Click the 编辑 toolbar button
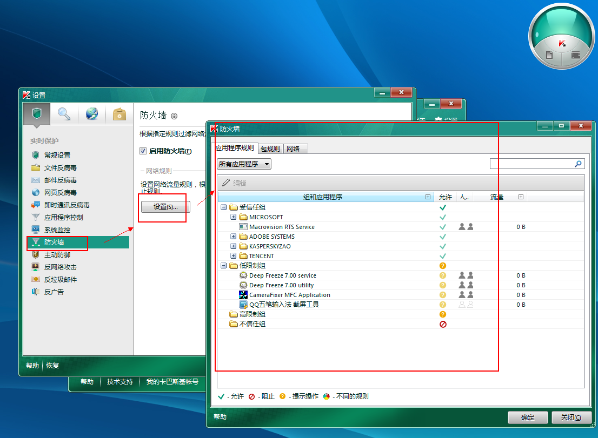Viewport: 598px width, 438px height. point(235,183)
